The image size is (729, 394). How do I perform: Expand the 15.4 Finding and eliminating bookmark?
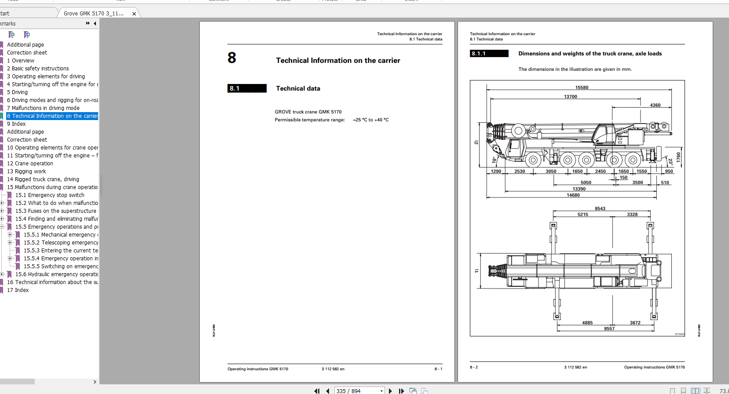(2, 219)
